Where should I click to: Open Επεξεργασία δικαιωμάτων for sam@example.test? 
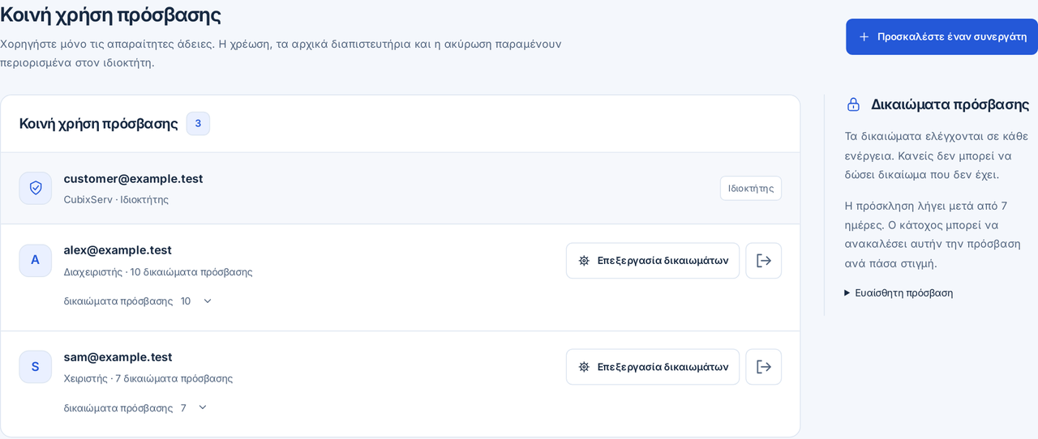pyautogui.click(x=653, y=367)
